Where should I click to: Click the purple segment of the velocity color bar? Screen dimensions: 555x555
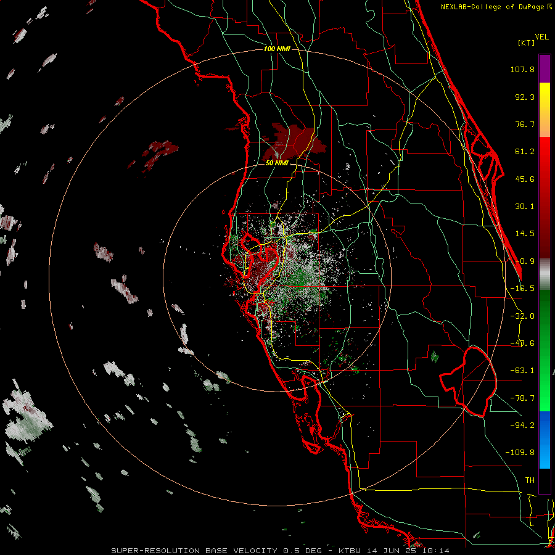[x=545, y=68]
